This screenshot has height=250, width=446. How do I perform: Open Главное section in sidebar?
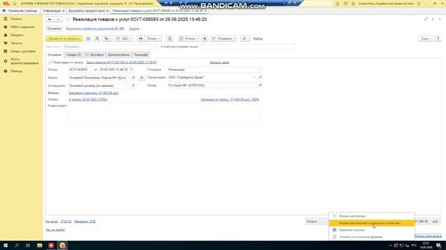click(16, 19)
